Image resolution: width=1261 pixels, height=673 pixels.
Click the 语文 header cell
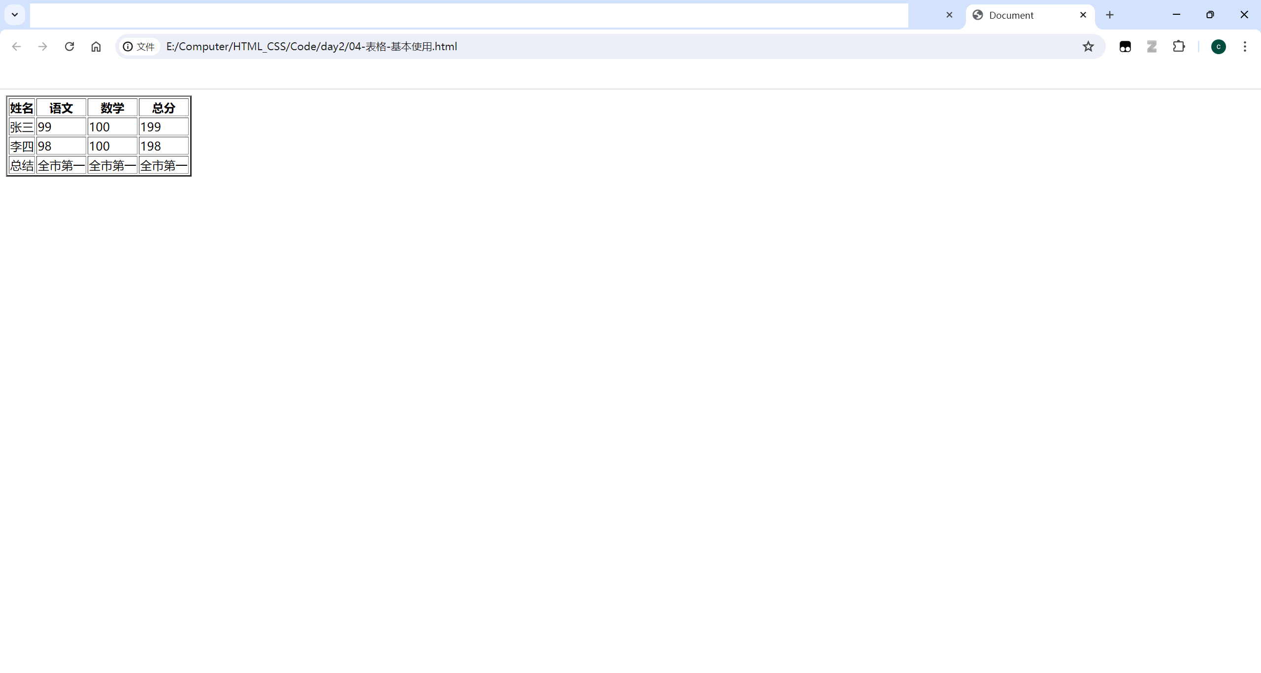click(x=61, y=108)
